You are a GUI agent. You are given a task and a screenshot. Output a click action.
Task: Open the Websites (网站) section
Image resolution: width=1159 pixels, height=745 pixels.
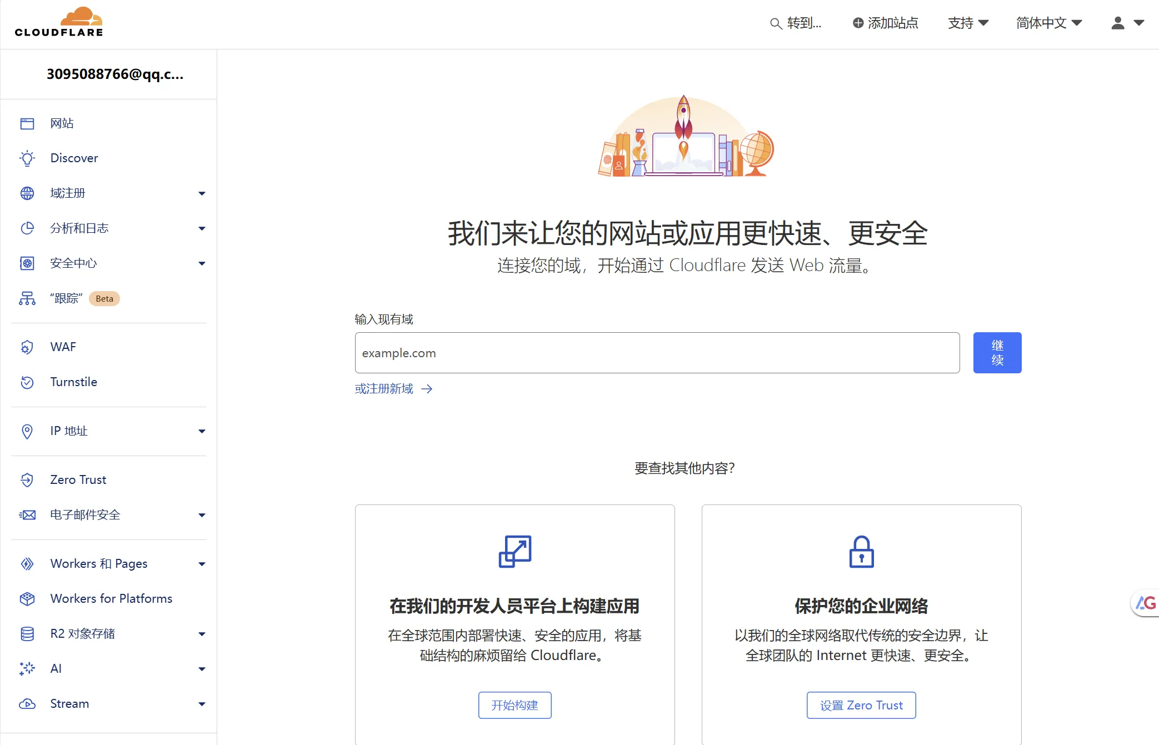point(61,123)
